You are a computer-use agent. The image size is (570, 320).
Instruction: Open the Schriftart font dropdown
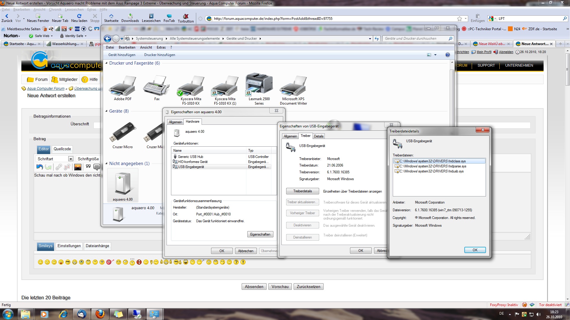click(71, 159)
